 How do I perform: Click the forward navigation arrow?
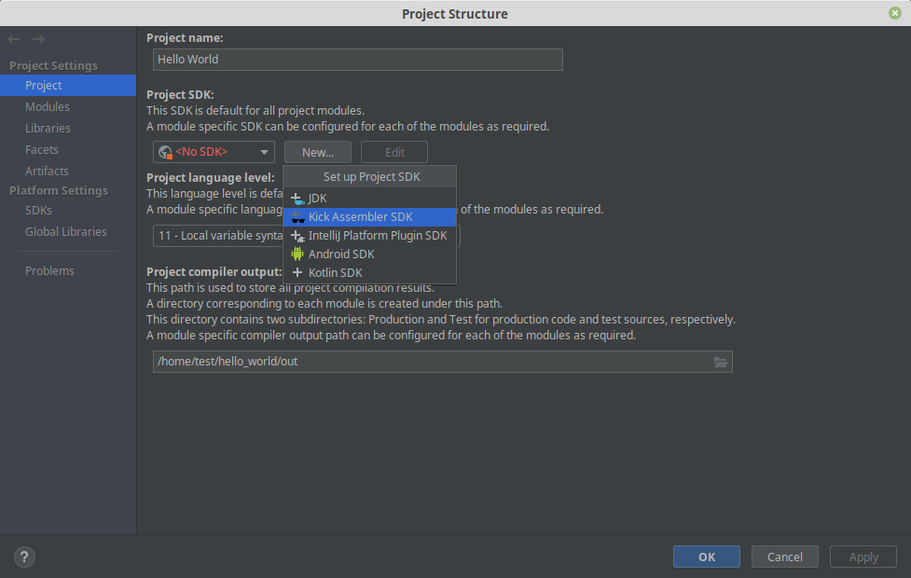pos(38,39)
